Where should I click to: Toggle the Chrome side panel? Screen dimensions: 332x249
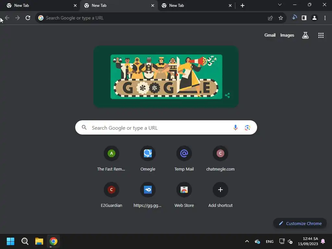click(304, 18)
